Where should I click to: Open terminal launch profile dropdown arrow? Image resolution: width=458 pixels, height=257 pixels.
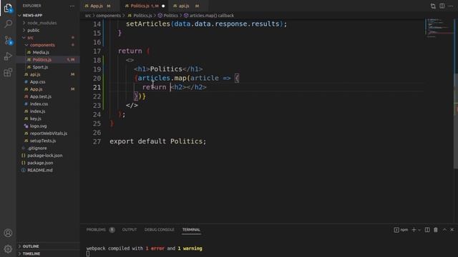pos(419,230)
